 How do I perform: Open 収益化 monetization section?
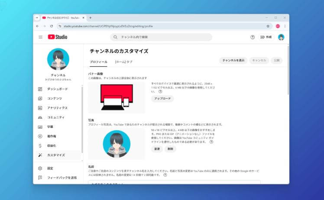click(52, 145)
